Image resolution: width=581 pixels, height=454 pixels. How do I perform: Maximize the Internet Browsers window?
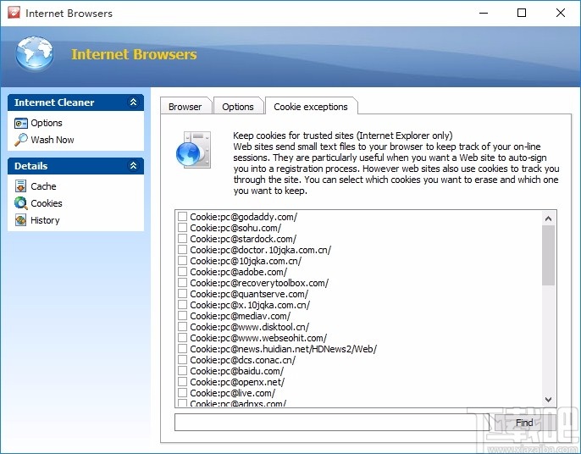(522, 13)
